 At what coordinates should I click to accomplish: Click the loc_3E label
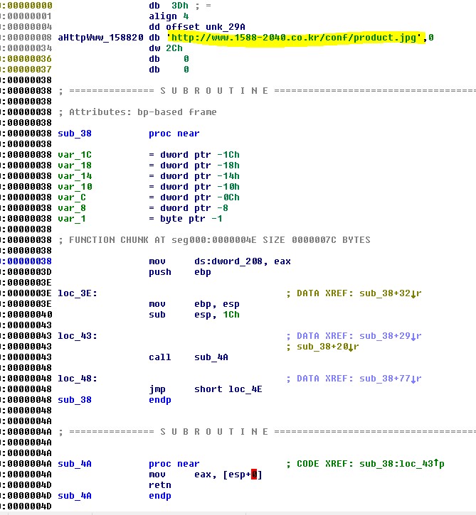pos(78,293)
